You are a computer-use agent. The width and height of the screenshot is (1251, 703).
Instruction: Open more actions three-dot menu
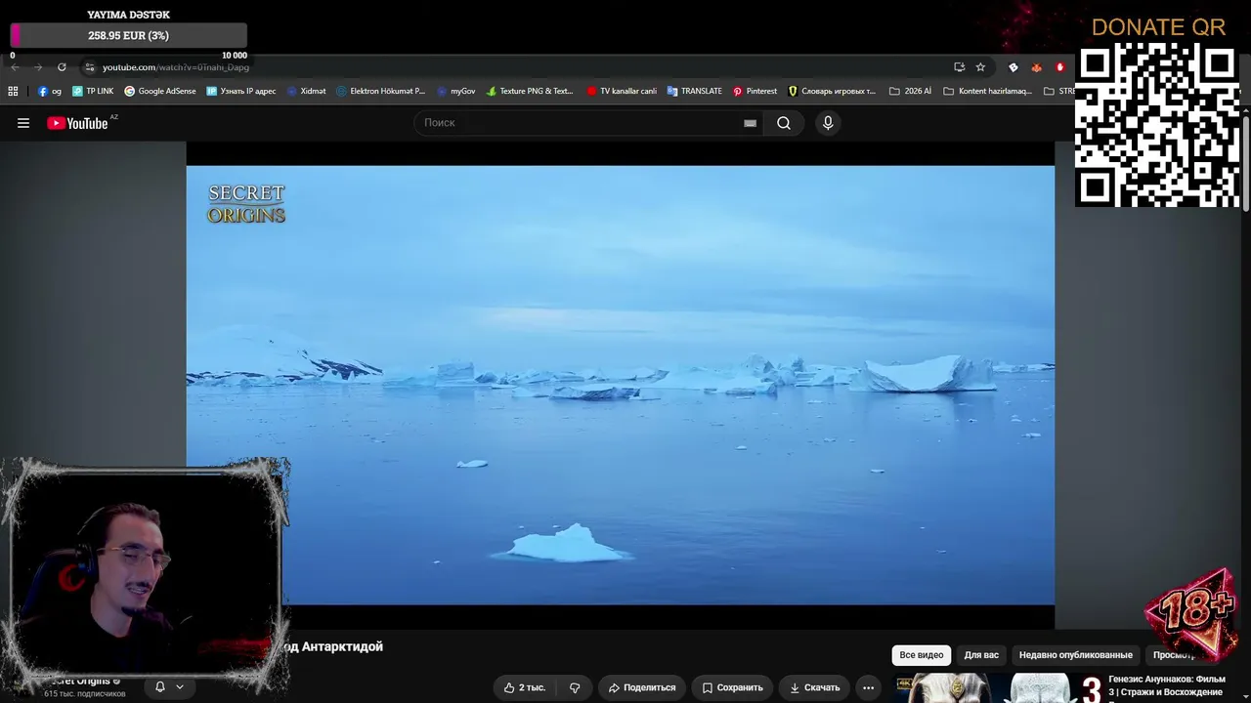[868, 687]
